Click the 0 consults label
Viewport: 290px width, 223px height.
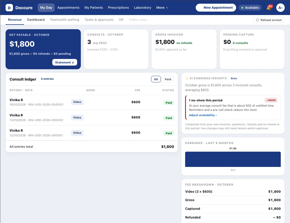pos(240,43)
